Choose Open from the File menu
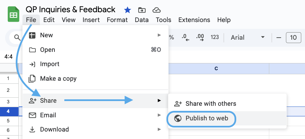Screen dimensions: 305x139 tap(95, 50)
